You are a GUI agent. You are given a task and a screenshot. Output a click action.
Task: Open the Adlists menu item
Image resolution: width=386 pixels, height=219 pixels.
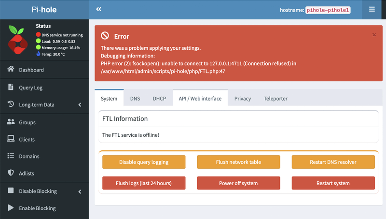[44, 174]
